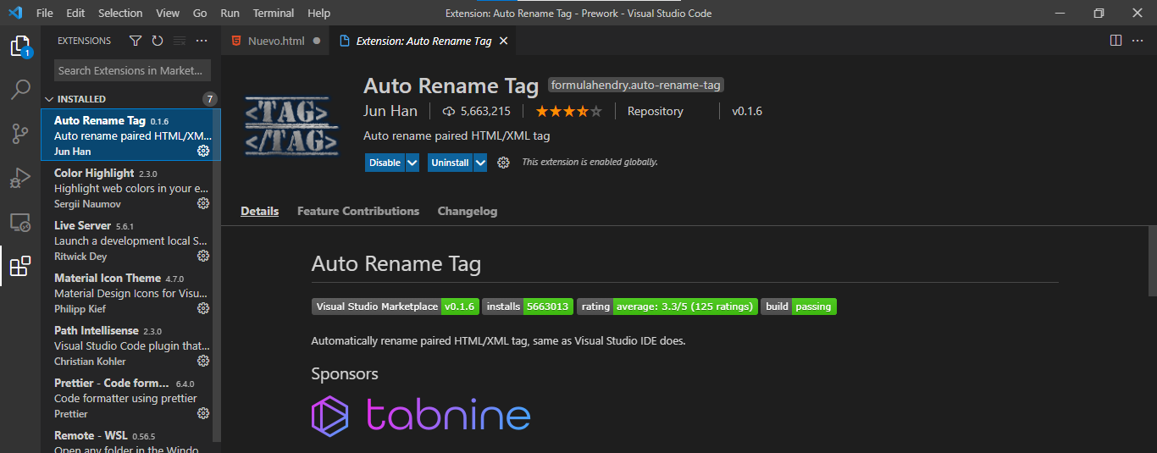Image resolution: width=1157 pixels, height=453 pixels.
Task: Open the File menu
Action: (x=45, y=13)
